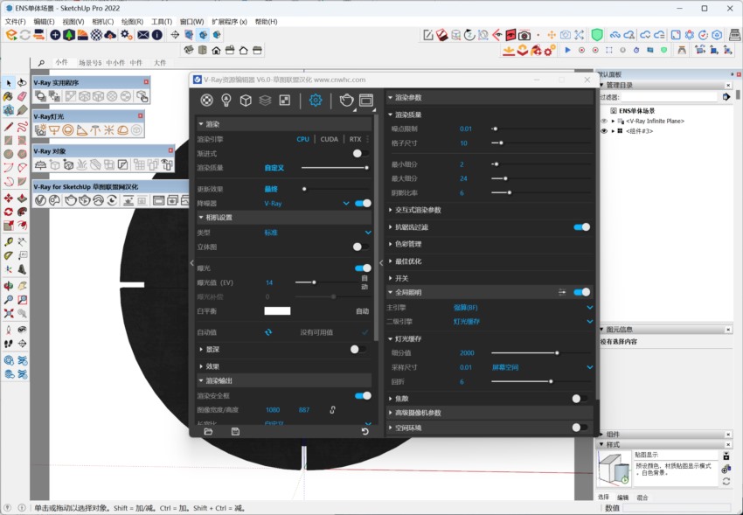Toggle the 焦散 caustics switch
The height and width of the screenshot is (515, 743).
(x=580, y=399)
